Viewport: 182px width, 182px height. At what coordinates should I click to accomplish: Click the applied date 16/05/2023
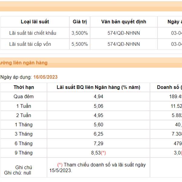coord(45,77)
